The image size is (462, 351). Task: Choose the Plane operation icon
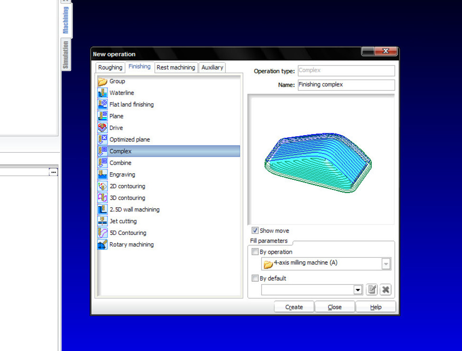[x=103, y=116]
